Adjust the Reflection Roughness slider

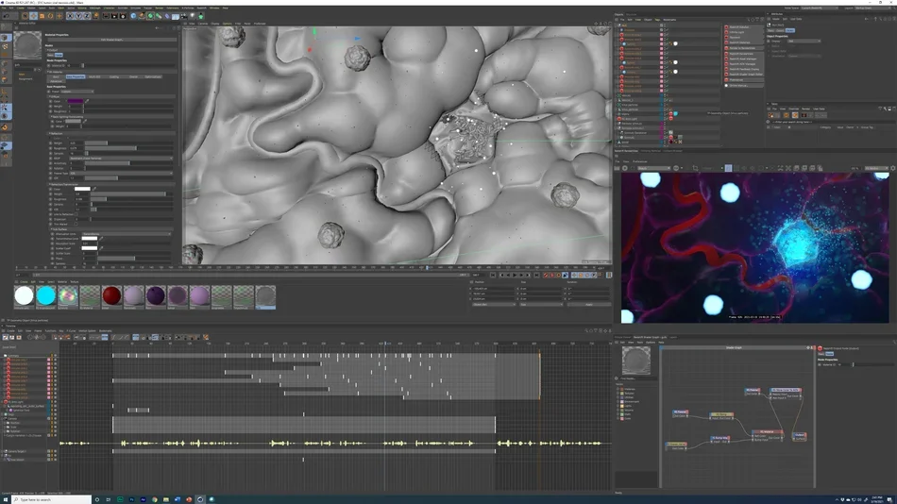[128, 148]
